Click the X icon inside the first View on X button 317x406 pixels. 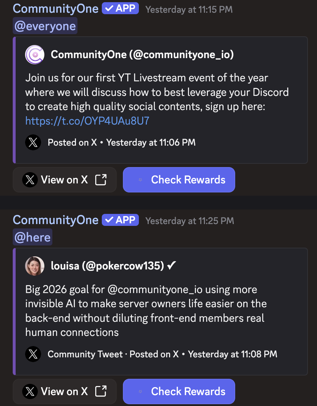pyautogui.click(x=30, y=179)
